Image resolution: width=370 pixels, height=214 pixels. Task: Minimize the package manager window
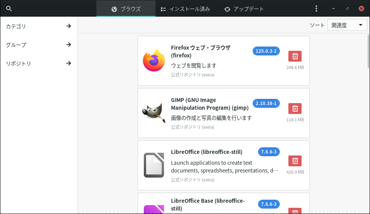click(x=333, y=9)
